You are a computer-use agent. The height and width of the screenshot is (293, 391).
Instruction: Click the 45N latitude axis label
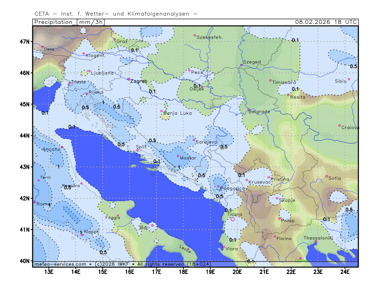coord(25,104)
